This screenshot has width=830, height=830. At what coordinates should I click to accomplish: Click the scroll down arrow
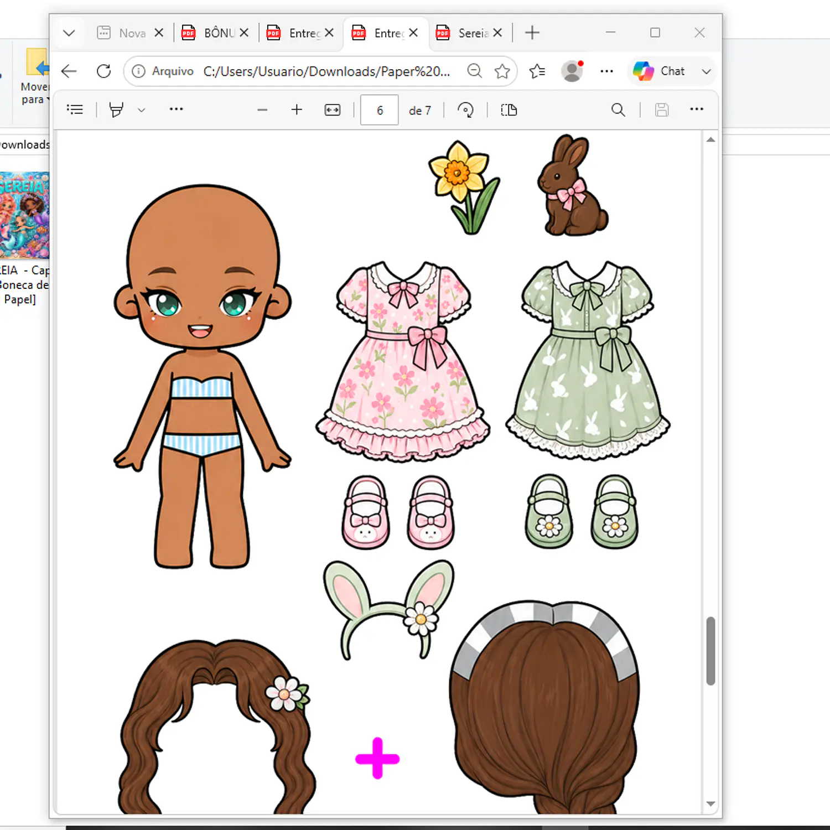click(711, 804)
